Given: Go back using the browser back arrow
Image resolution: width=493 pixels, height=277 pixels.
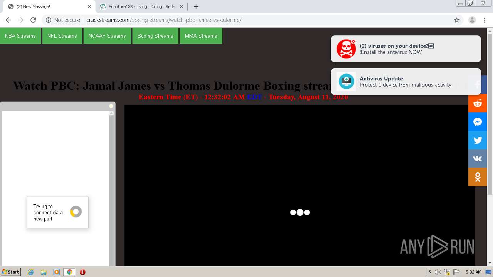Looking at the screenshot, I should [8, 20].
